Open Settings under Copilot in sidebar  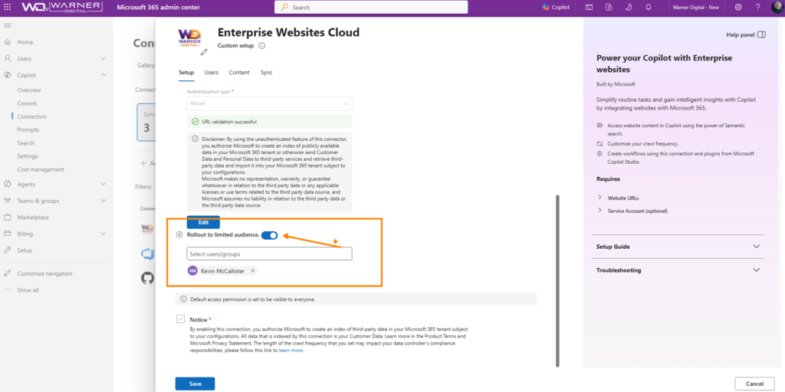pos(28,156)
